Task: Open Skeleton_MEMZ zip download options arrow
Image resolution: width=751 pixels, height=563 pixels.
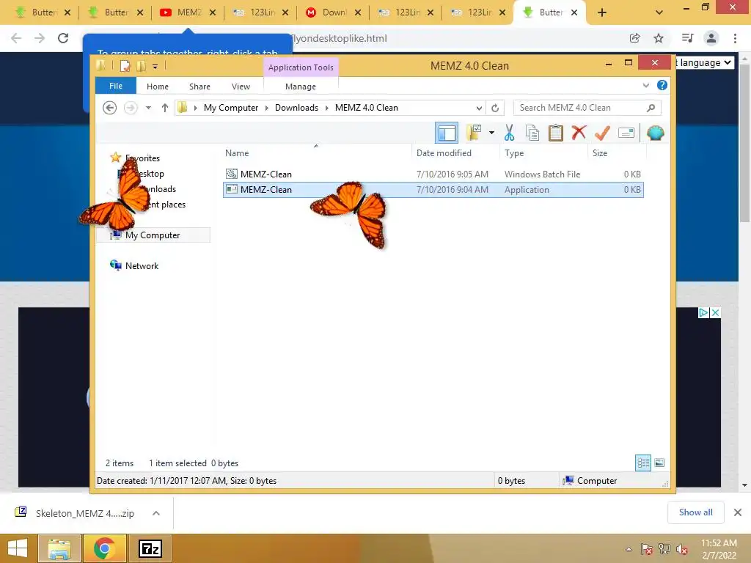Action: 156,513
